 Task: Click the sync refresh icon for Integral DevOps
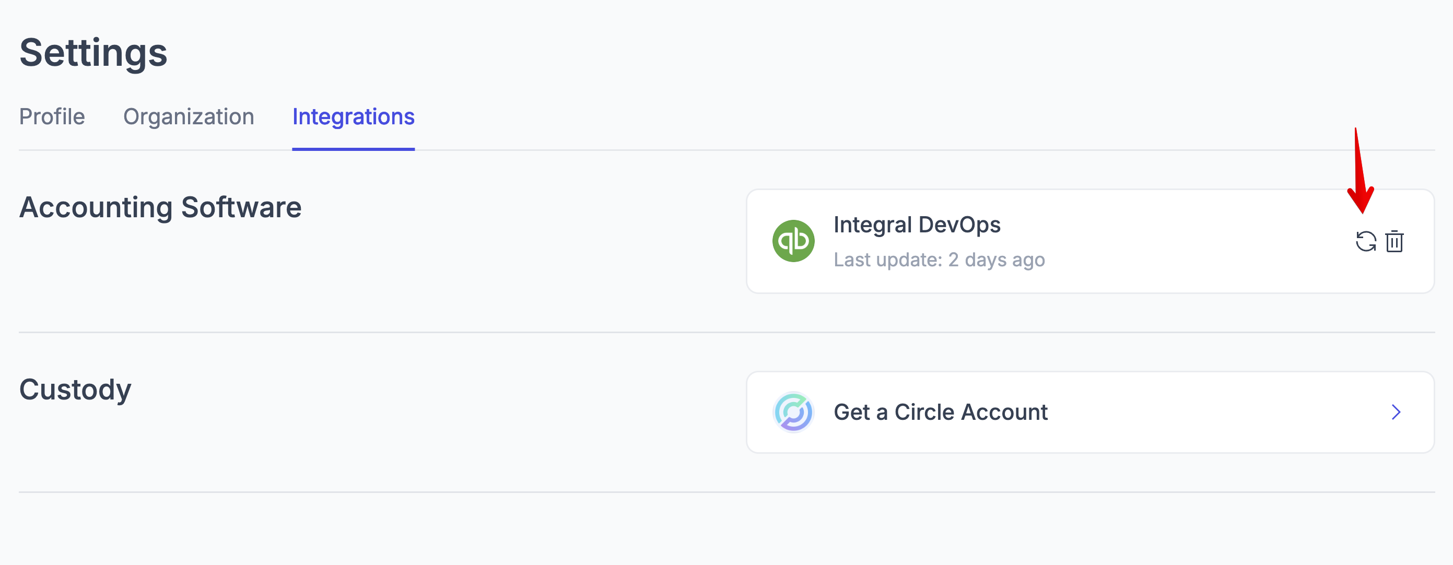(x=1366, y=242)
